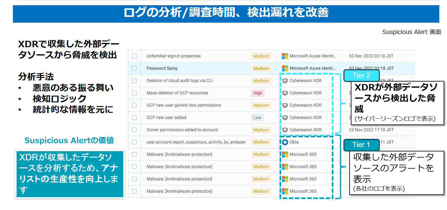Click Medium badge in the Okta alert row
The image size is (447, 210).
click(x=261, y=142)
